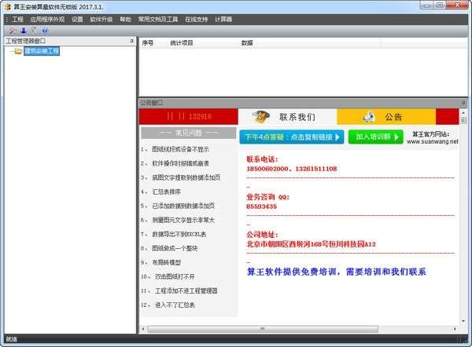Switch to the 联系我们 tab
472x347 pixels.
coord(287,116)
